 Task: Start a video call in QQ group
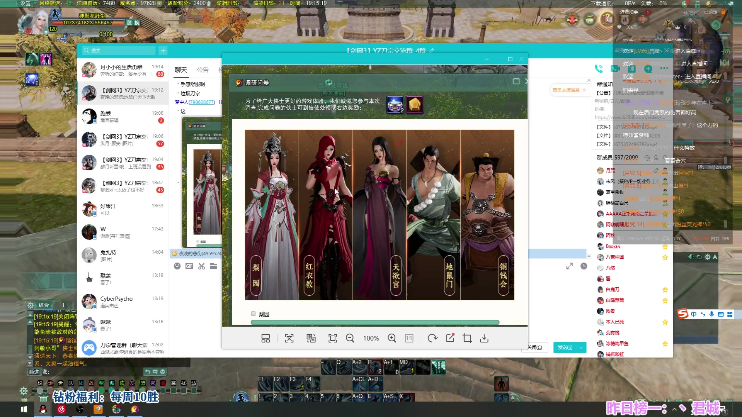tap(615, 69)
